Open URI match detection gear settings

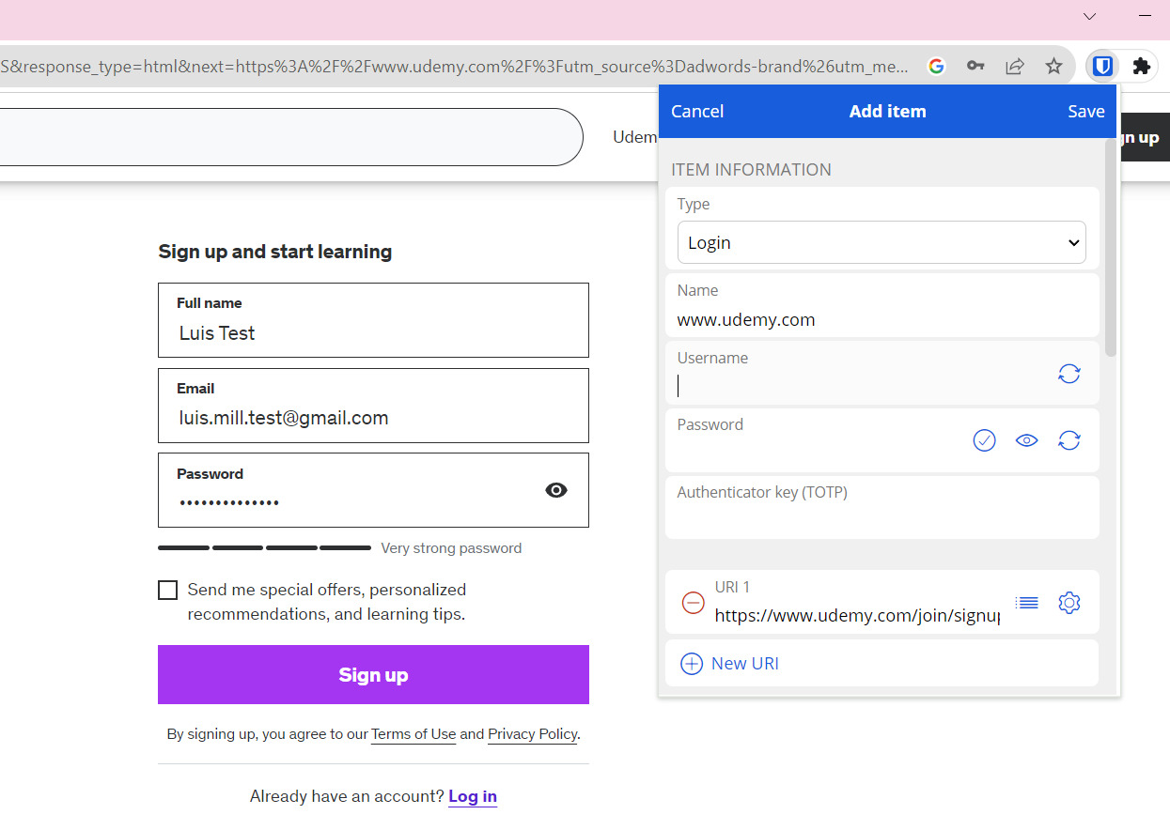tap(1069, 603)
